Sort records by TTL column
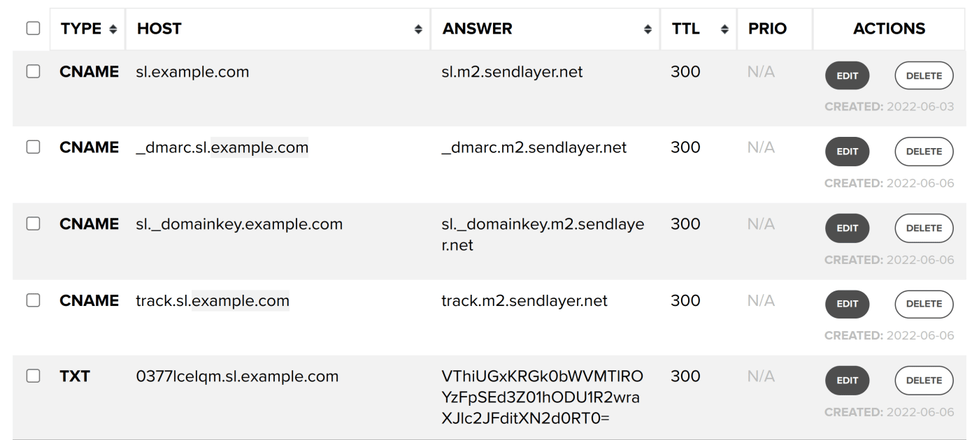 pos(723,29)
